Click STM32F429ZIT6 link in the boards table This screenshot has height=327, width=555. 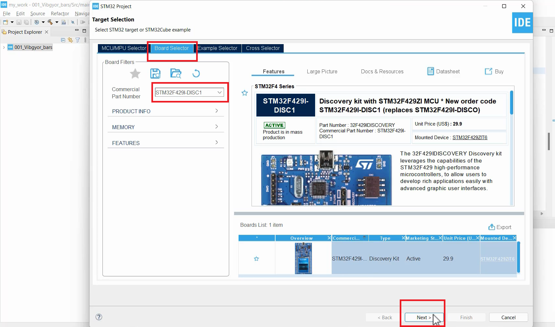pyautogui.click(x=497, y=259)
